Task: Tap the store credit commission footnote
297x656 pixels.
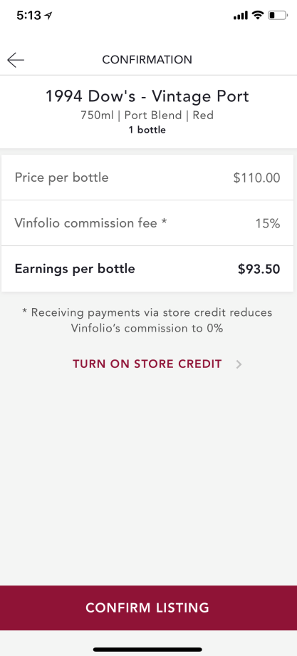Action: coord(147,320)
